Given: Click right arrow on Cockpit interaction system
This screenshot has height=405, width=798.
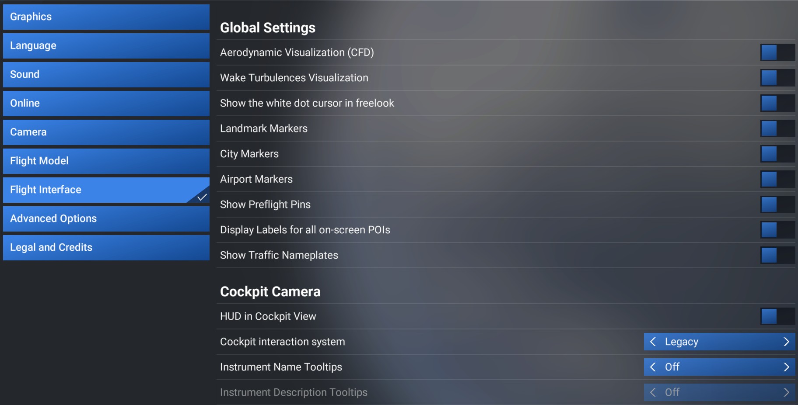Looking at the screenshot, I should pyautogui.click(x=786, y=342).
